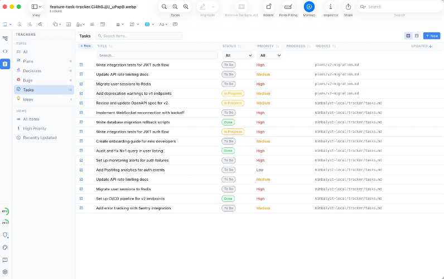This screenshot has height=279, width=444.
Task: Click the blue '+ New' button
Action: [x=431, y=36]
